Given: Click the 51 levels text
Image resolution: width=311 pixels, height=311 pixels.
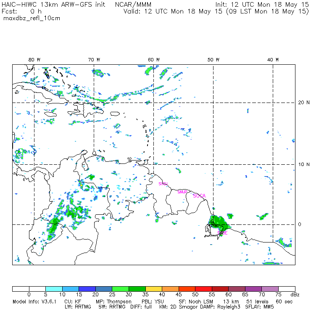Looking at the screenshot, I should [258, 302].
